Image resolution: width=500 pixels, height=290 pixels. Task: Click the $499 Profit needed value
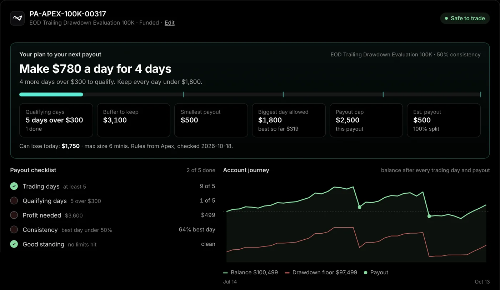208,215
